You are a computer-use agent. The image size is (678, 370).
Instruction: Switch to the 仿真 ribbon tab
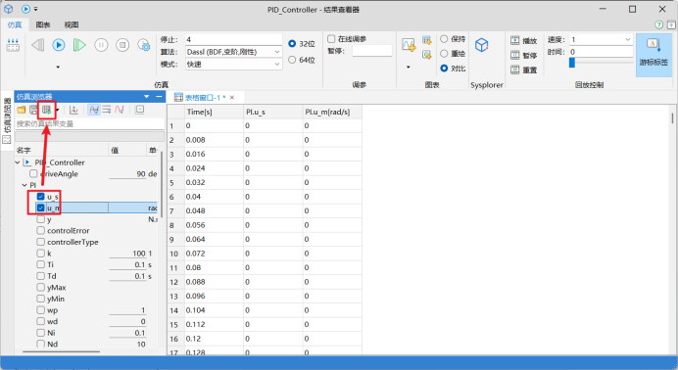15,25
